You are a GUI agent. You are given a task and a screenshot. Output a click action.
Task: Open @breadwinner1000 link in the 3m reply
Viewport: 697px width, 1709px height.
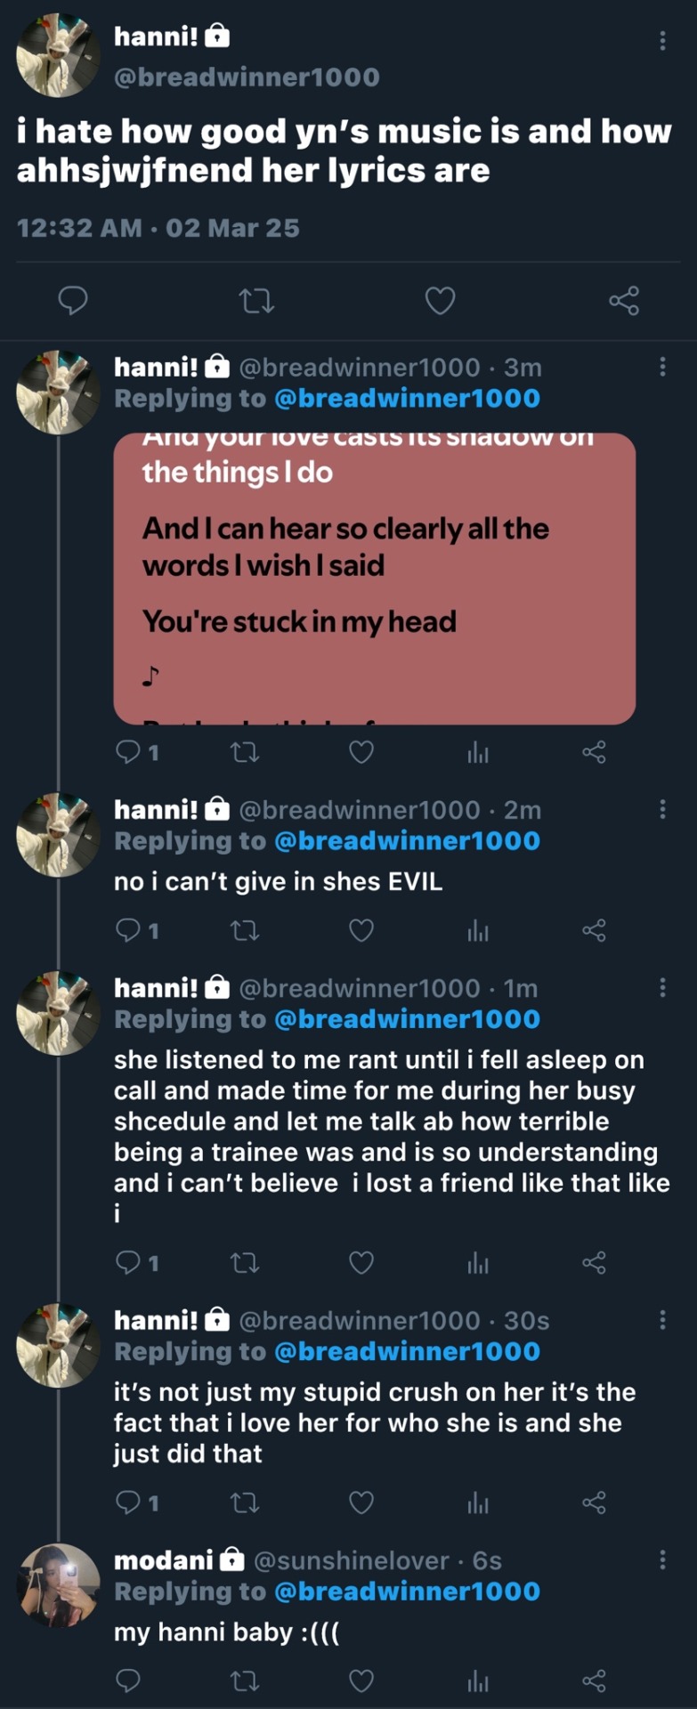[x=407, y=398]
